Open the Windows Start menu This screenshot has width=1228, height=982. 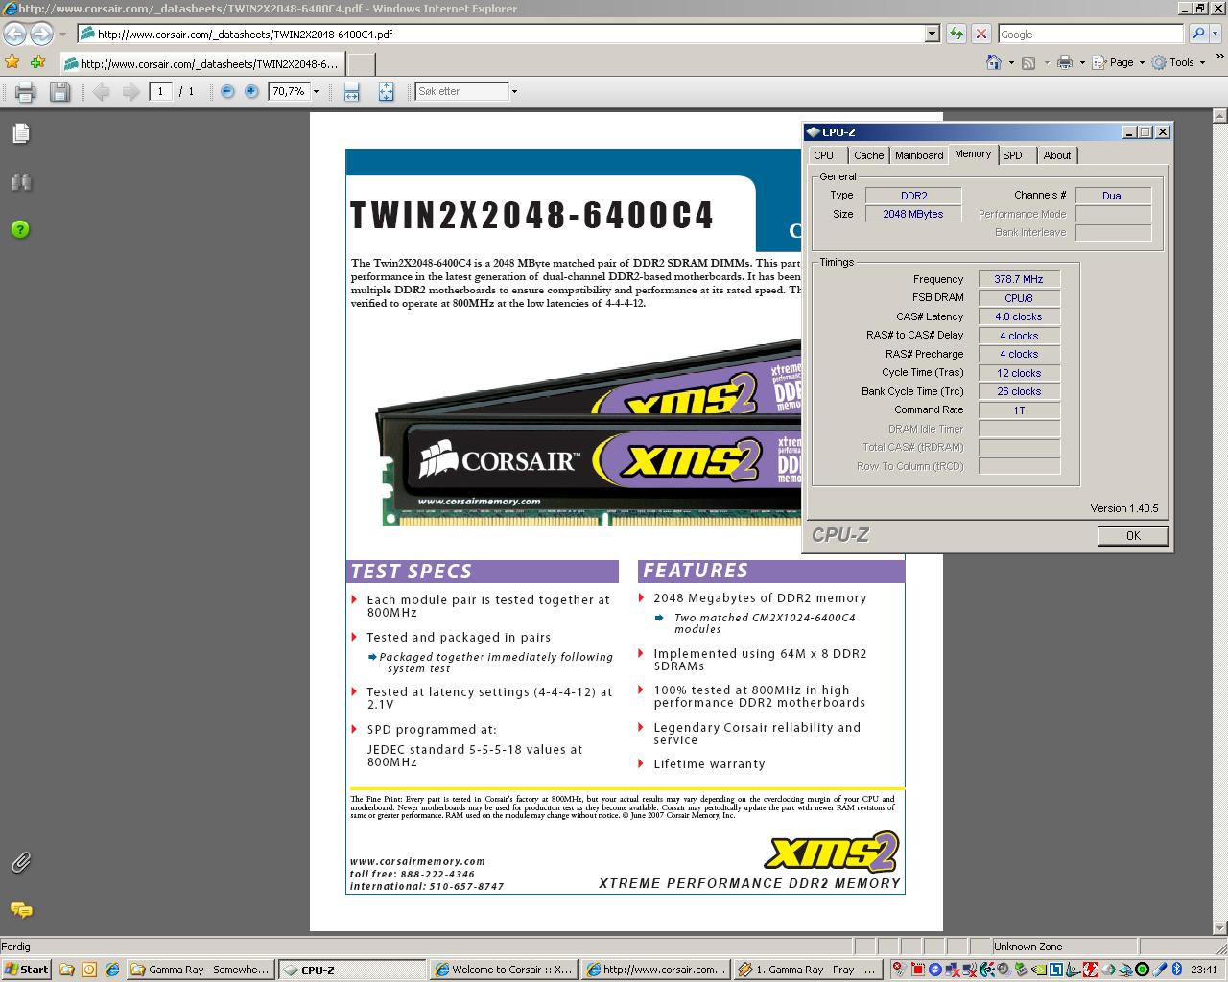tap(27, 970)
